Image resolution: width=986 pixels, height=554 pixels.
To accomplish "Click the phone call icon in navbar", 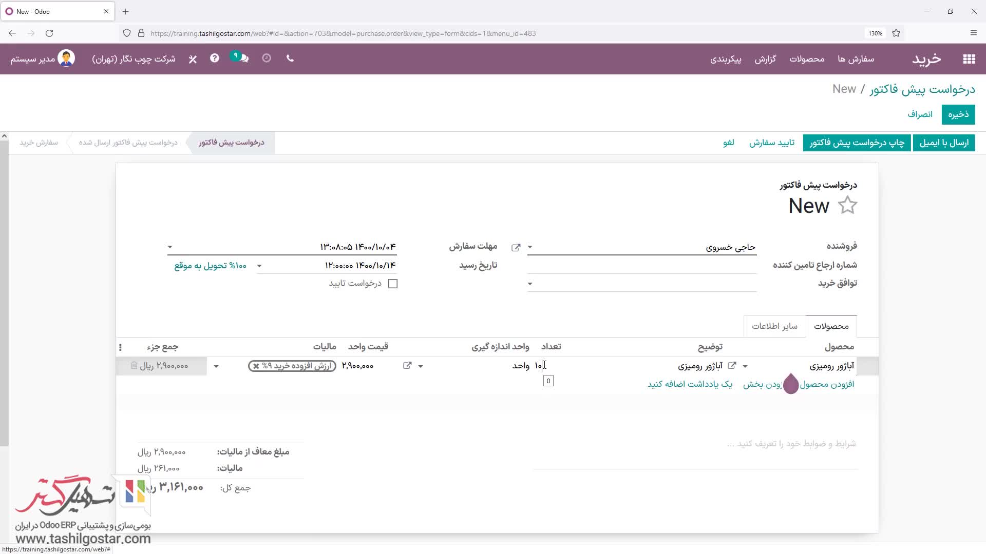I will (x=290, y=58).
